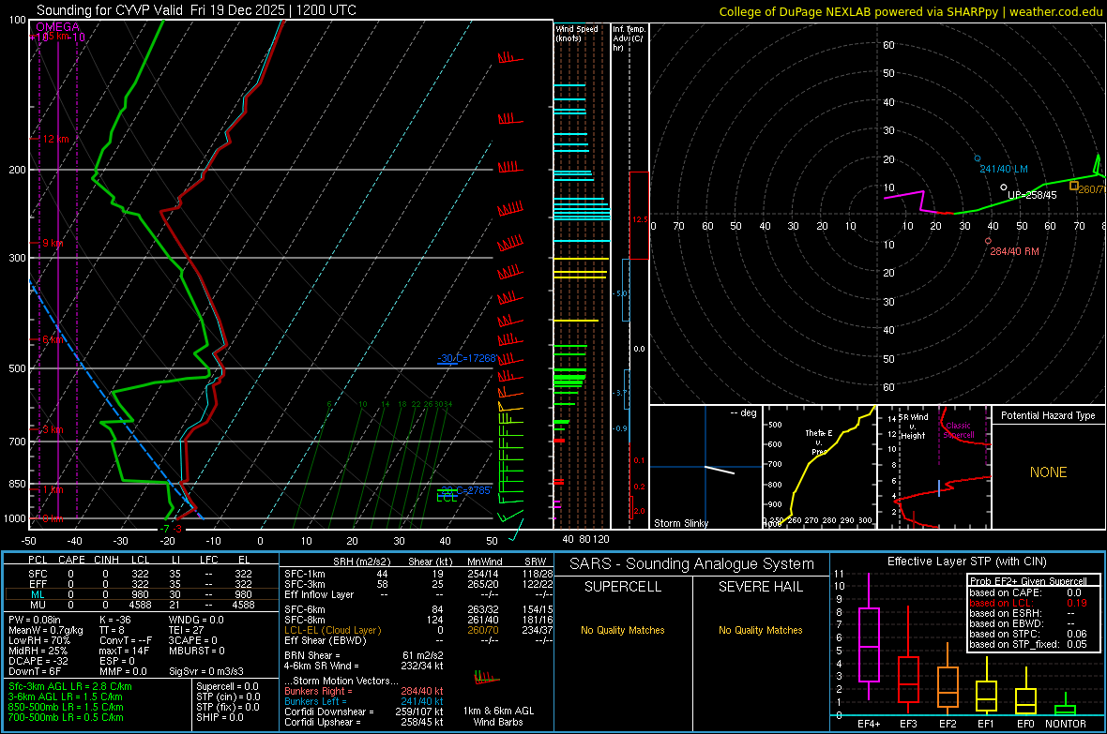Click the '700-500mb LR = 0.5 C/km' line

66,717
